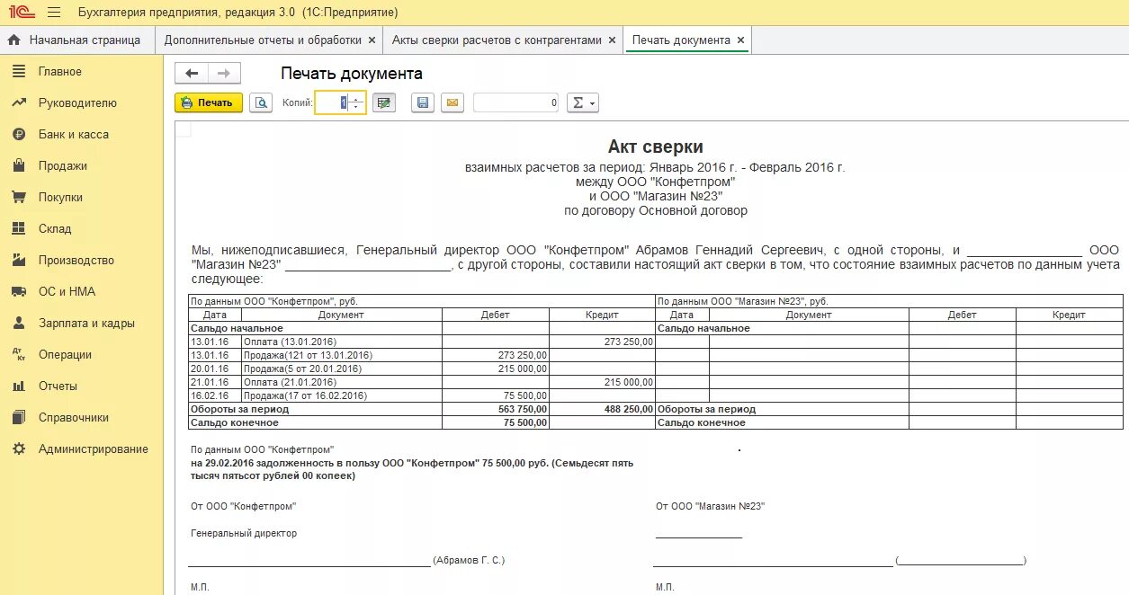Click the (Абрамов Г. С.) signature text
Screen dimensions: 1129x595
point(469,560)
